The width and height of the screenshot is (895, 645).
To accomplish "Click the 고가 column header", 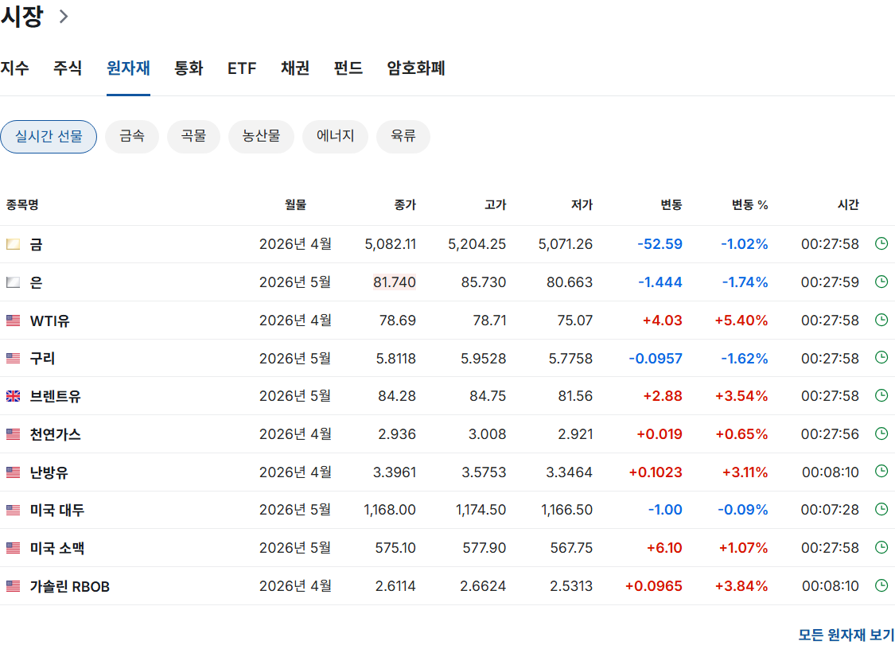I will tap(496, 204).
